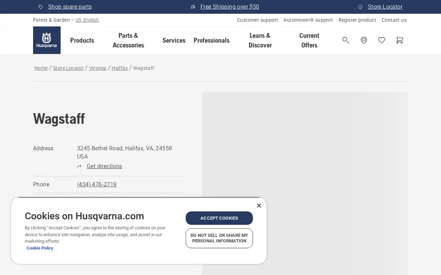Click the arrow icon beside Get directions

coord(79,166)
